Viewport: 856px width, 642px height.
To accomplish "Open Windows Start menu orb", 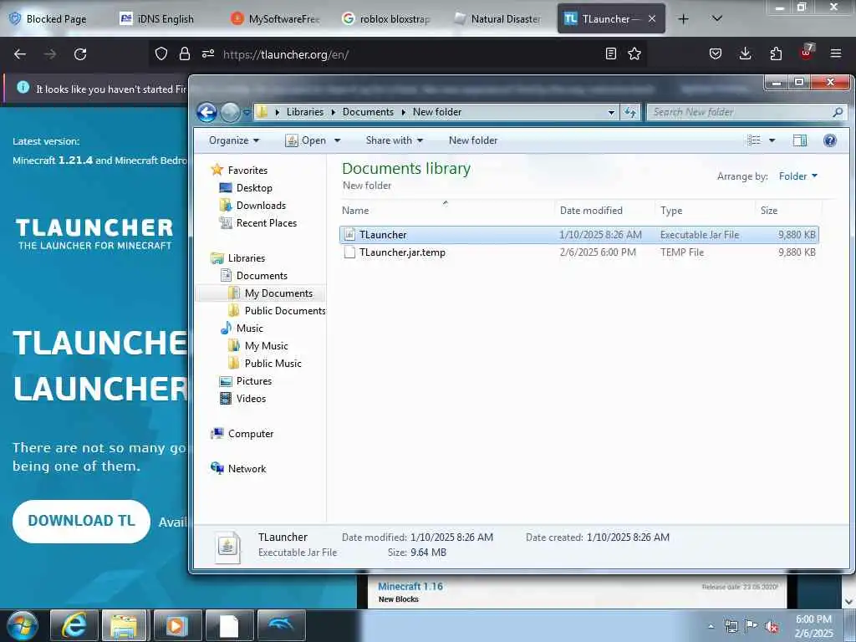I will click(x=23, y=625).
